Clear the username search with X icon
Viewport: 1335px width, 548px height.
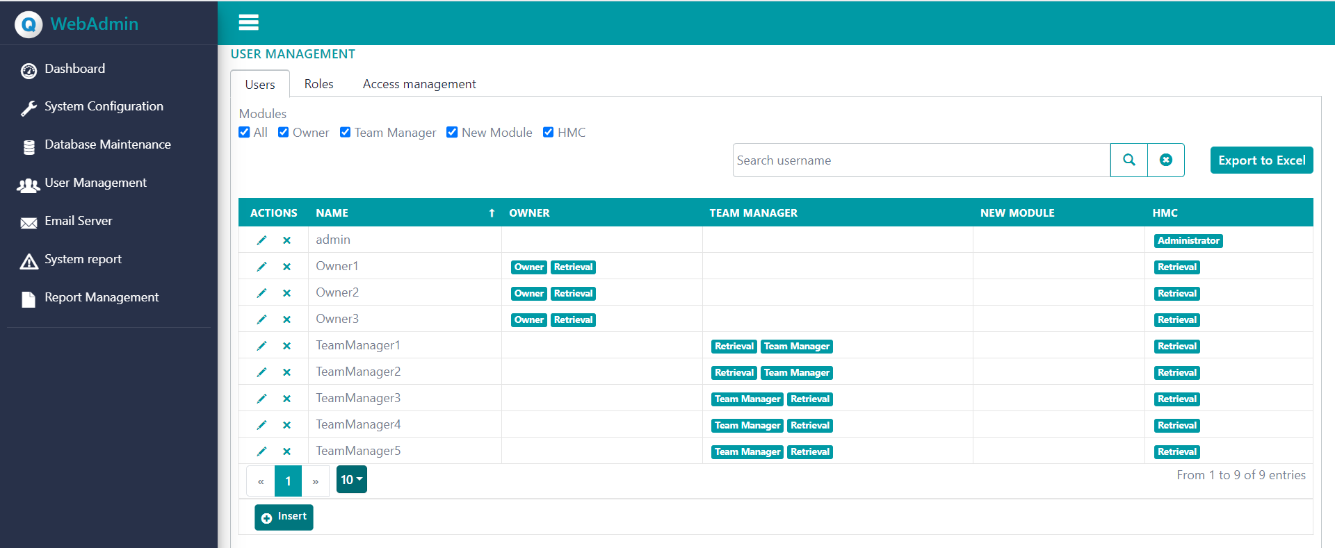pos(1166,160)
